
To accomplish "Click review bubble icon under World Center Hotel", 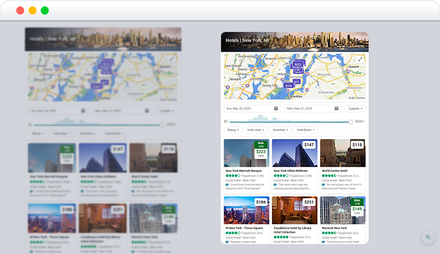I will (x=323, y=185).
